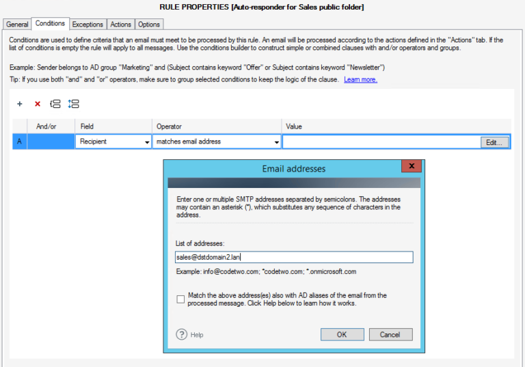Open the Learn more link
The height and width of the screenshot is (367, 525).
pos(360,80)
